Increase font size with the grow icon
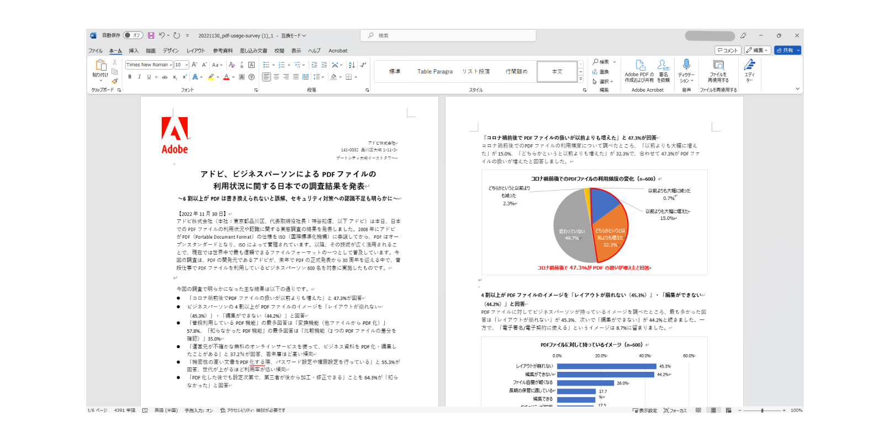 pyautogui.click(x=194, y=65)
